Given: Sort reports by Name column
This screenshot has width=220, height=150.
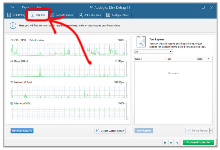Looking at the screenshot, I should 150,59.
